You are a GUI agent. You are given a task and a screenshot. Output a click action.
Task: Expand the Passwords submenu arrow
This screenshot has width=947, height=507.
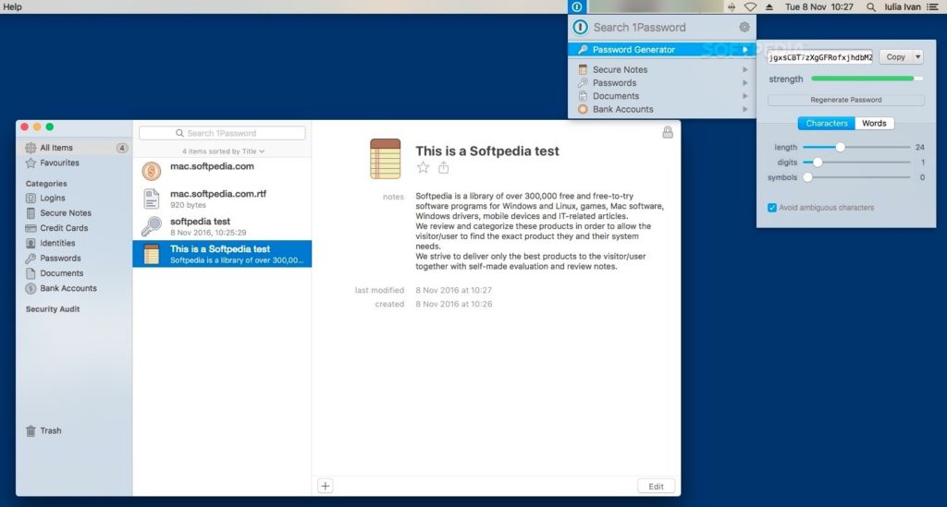coord(745,82)
